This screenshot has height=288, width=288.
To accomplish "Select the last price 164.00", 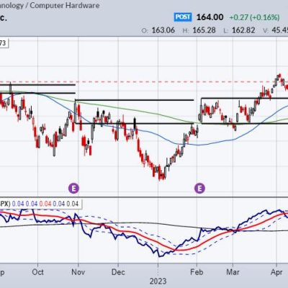I will pos(210,17).
